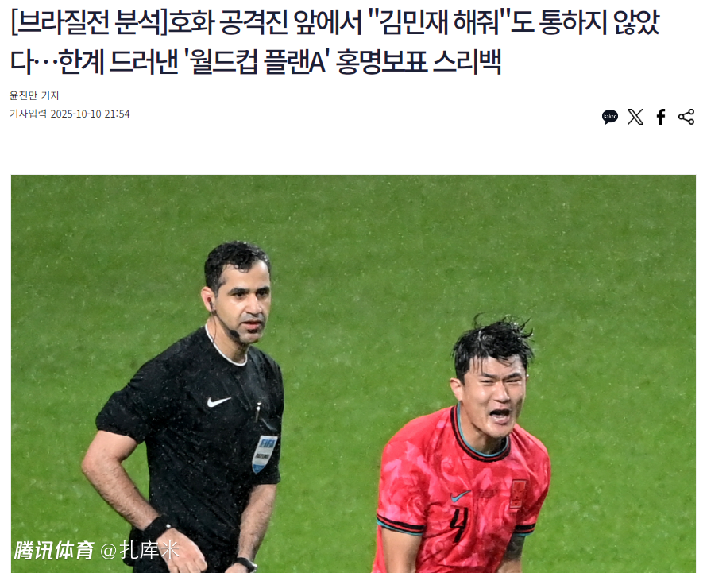Click the 기사입력 2025-10-10 21:54 timestamp
Image resolution: width=703 pixels, height=573 pixels.
pos(69,114)
